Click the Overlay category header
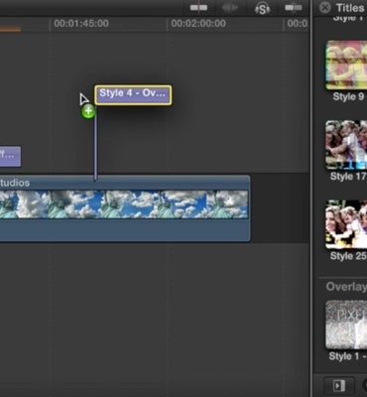Image resolution: width=367 pixels, height=397 pixels. [346, 287]
